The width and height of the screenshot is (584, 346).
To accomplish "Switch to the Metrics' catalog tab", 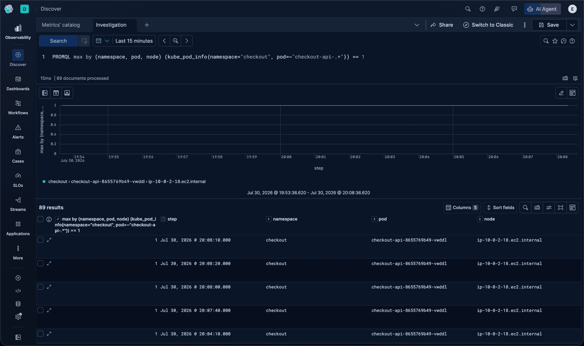I will 61,25.
